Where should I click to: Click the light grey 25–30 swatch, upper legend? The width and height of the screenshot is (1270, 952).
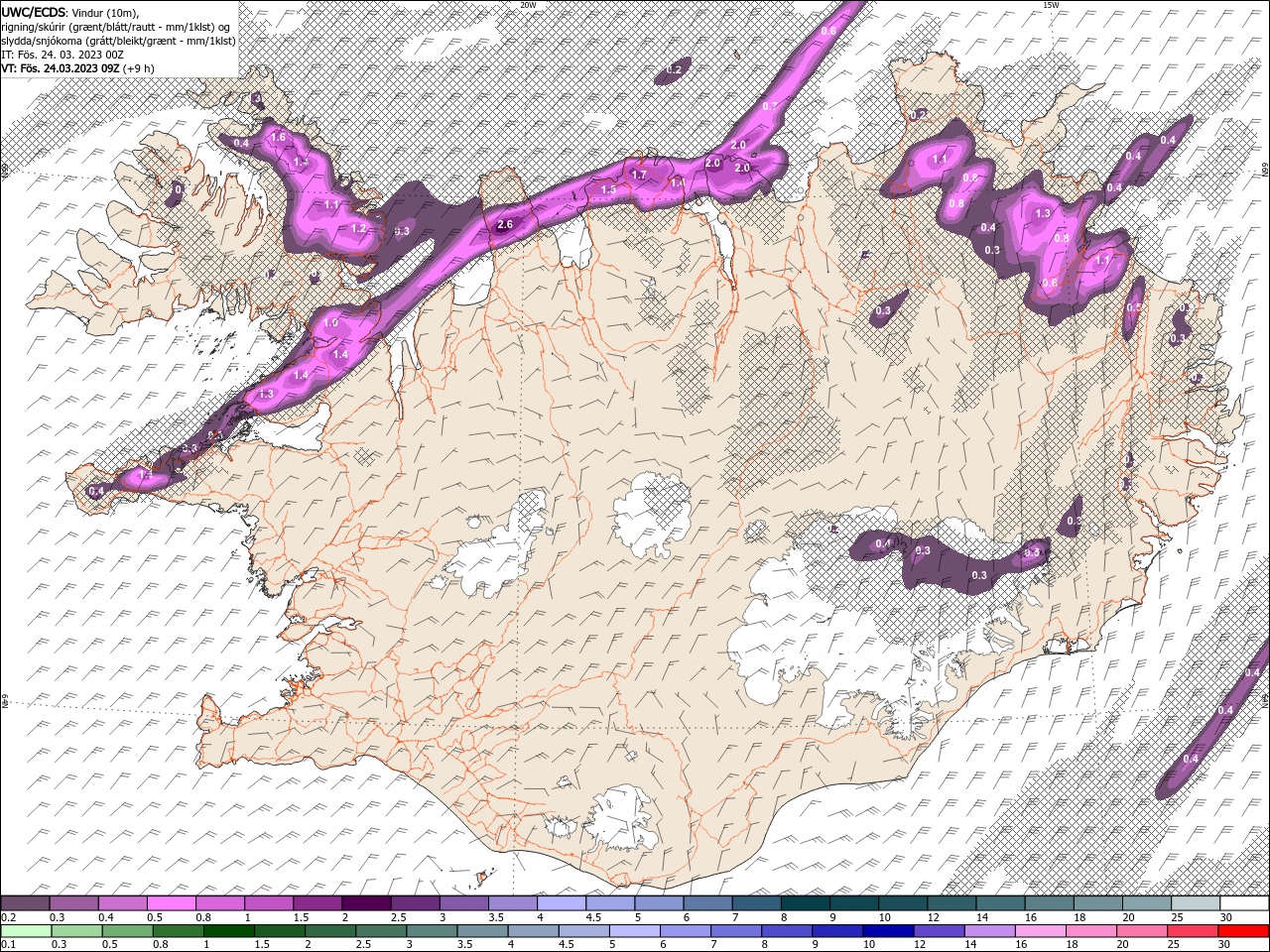click(1196, 903)
